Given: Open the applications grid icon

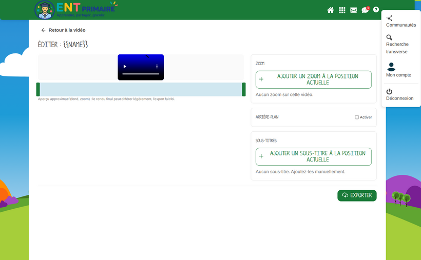Looking at the screenshot, I should pyautogui.click(x=342, y=10).
